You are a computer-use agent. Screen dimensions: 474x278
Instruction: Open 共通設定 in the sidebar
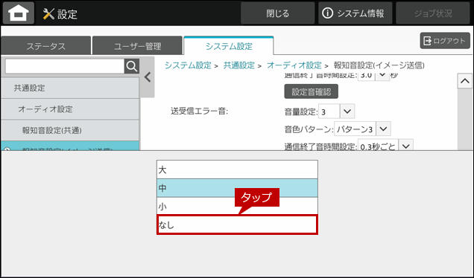click(70, 88)
